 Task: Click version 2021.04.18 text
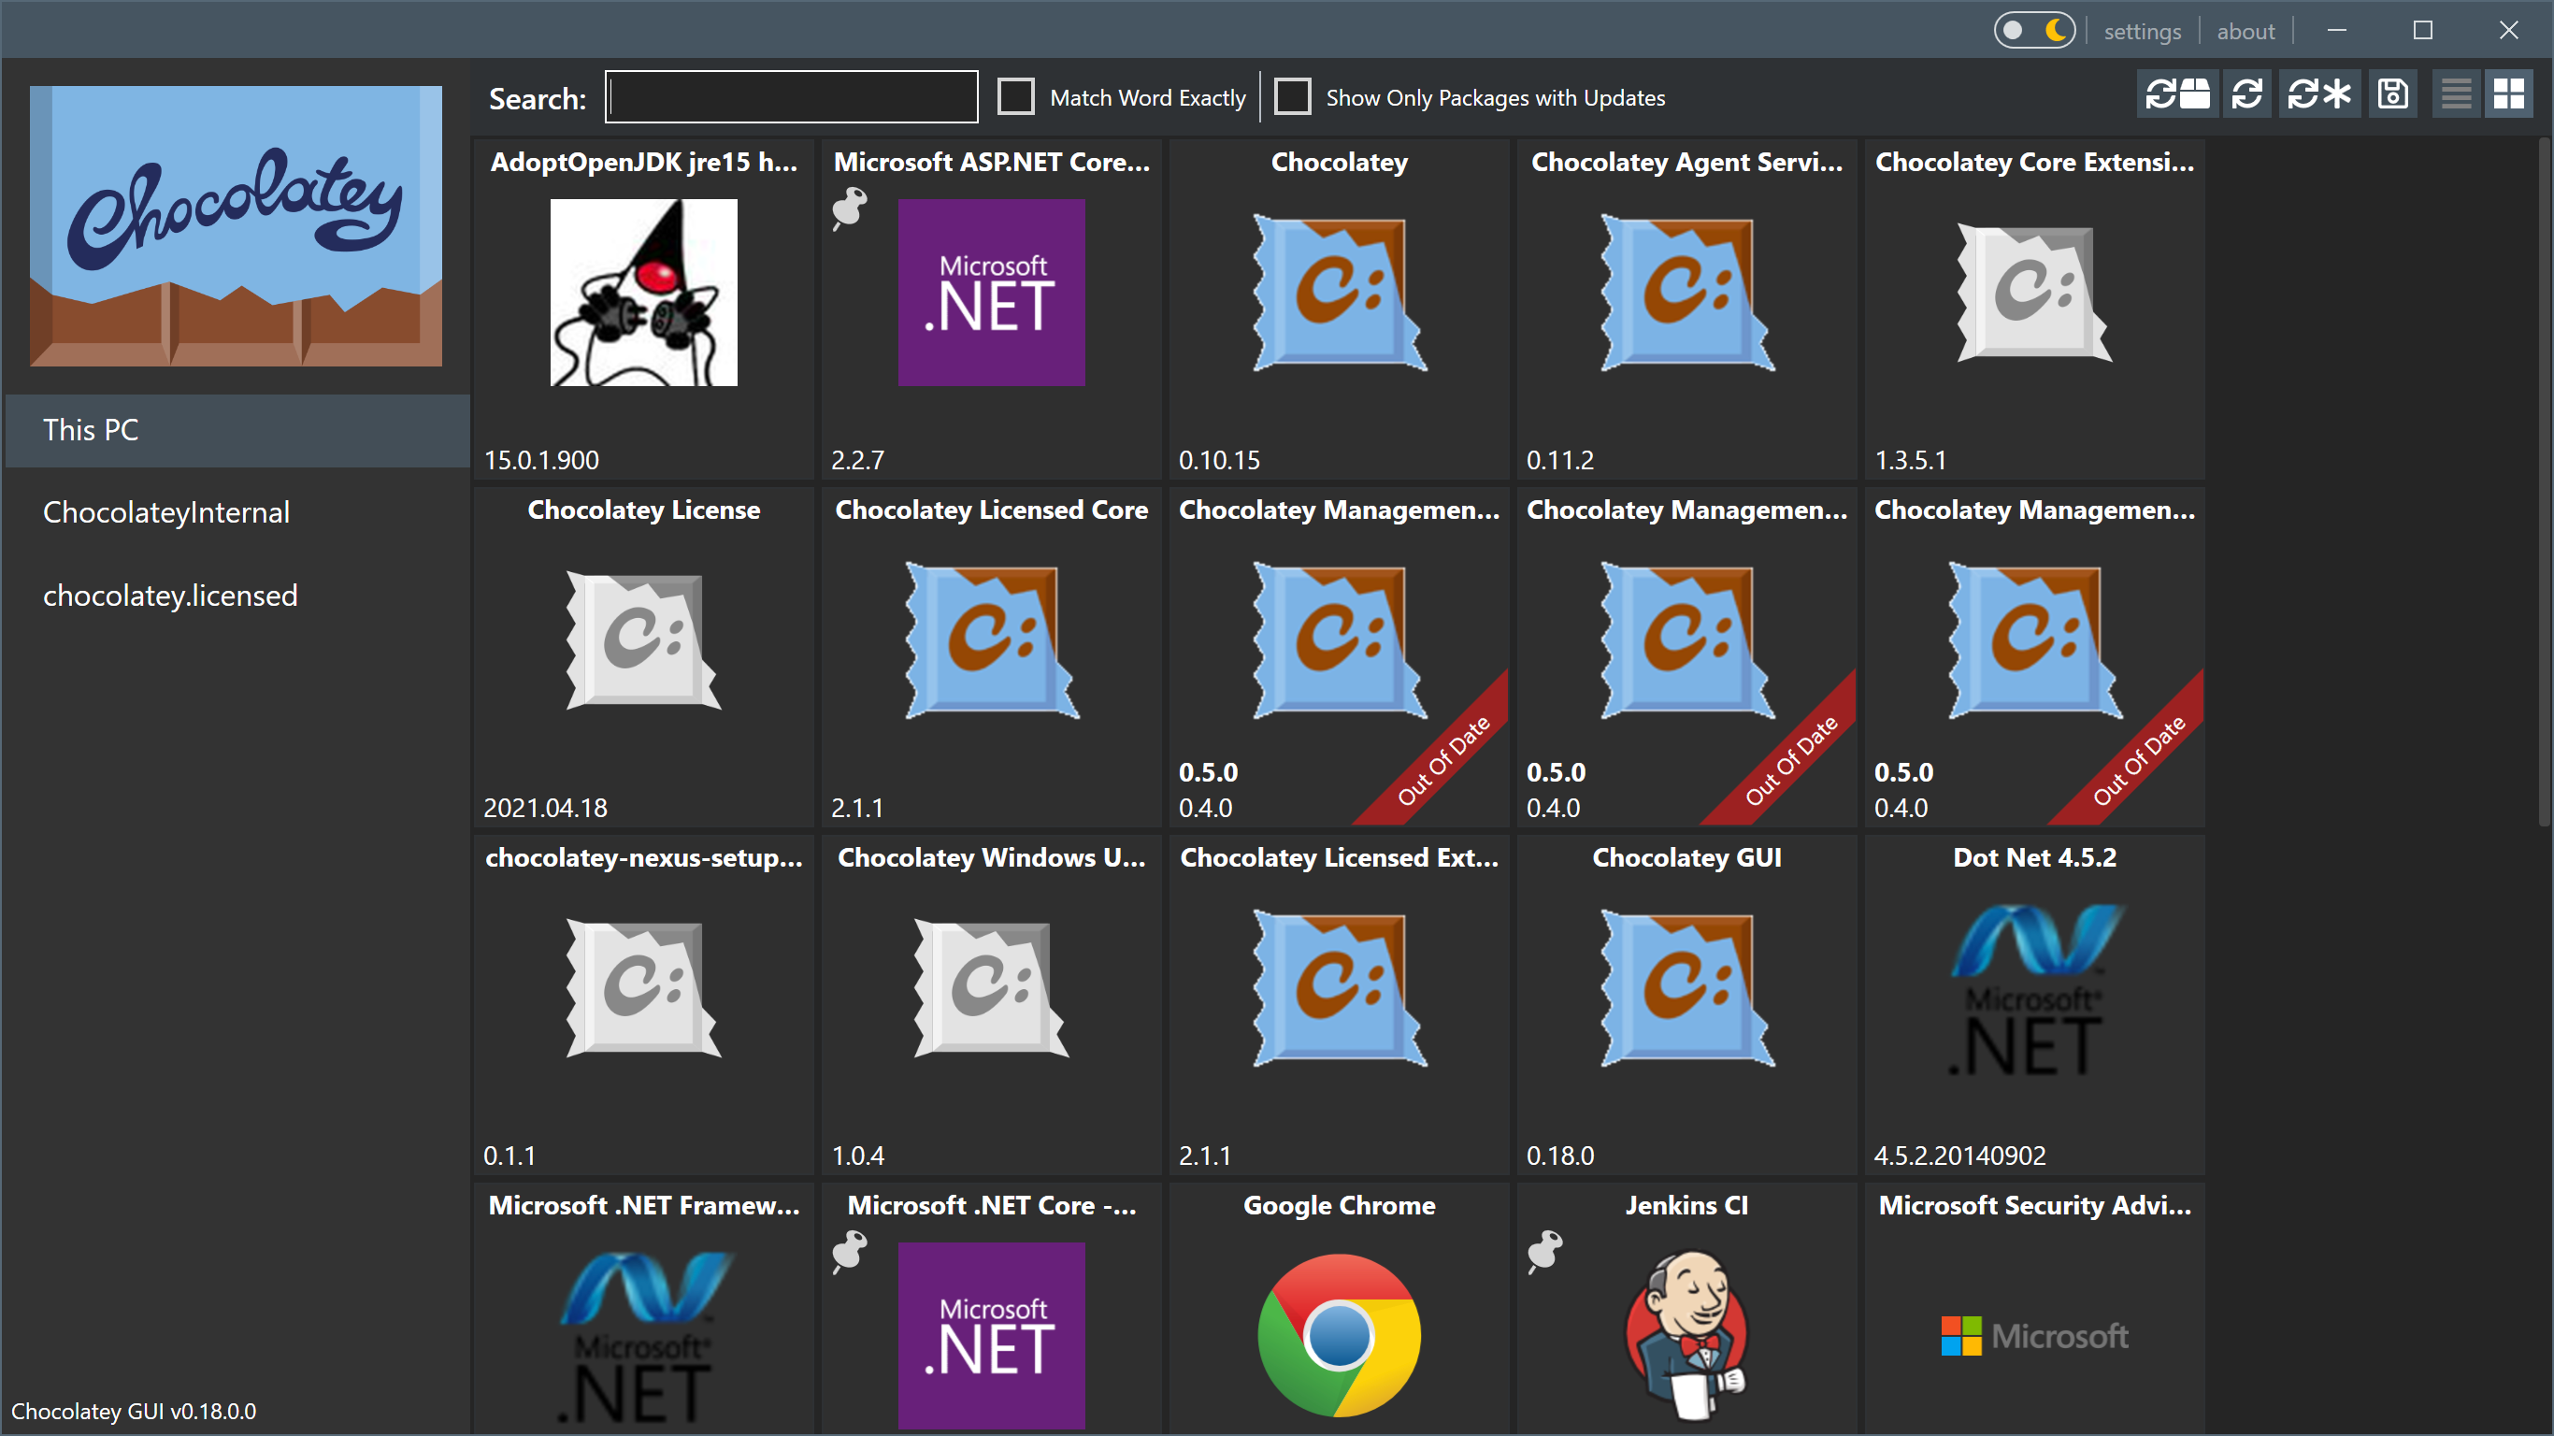tap(545, 809)
